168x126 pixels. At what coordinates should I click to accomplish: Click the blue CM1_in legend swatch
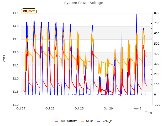pyautogui.click(x=99, y=121)
